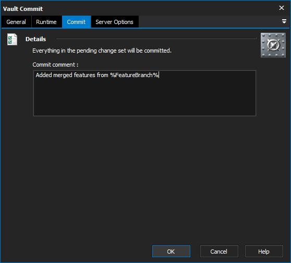The image size is (291, 263).
Task: Open the Runtime tab
Action: [46, 22]
